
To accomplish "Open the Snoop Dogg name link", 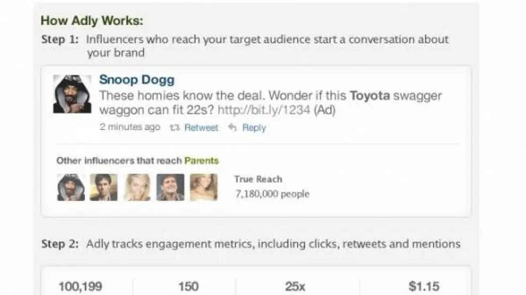I will (137, 80).
